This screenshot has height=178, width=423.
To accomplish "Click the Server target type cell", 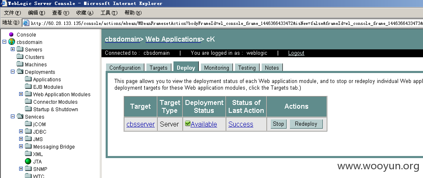I will (170, 124).
